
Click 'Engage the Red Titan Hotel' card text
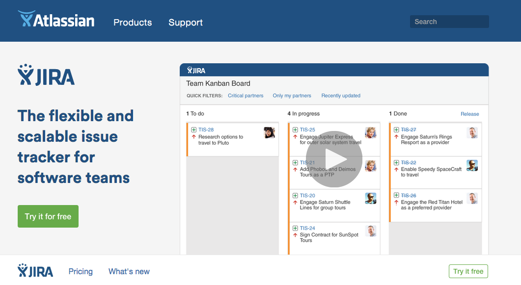tap(432, 205)
